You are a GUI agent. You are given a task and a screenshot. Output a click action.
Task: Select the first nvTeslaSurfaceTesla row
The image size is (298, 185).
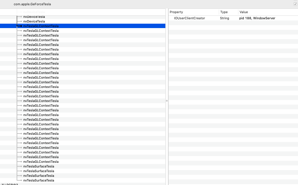pos(83,166)
